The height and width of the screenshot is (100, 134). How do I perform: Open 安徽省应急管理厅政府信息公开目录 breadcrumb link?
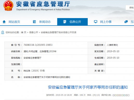[x=59, y=32]
